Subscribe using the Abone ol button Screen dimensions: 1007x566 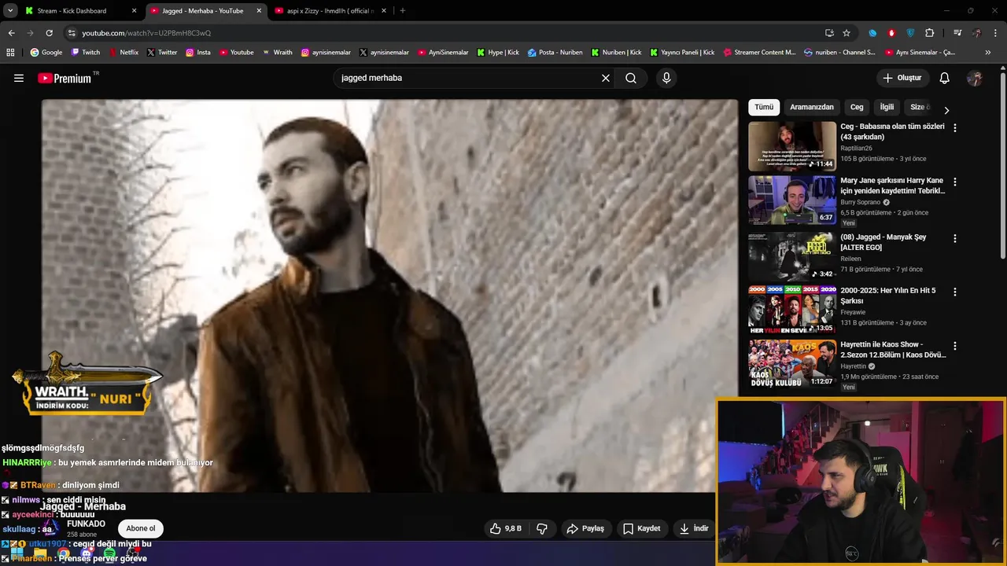click(x=141, y=528)
